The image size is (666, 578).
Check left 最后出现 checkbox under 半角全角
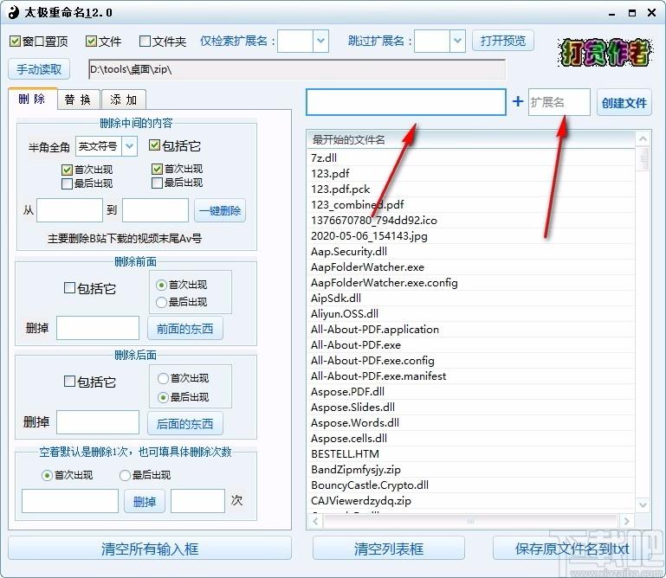coord(67,183)
